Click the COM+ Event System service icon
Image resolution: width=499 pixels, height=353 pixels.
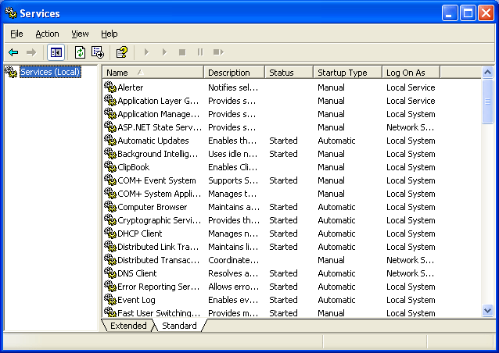pos(110,180)
